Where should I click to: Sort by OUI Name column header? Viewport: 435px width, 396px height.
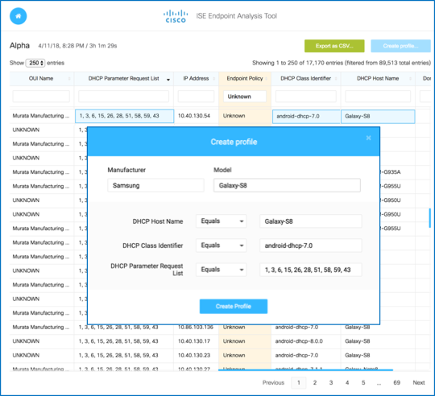coord(41,78)
